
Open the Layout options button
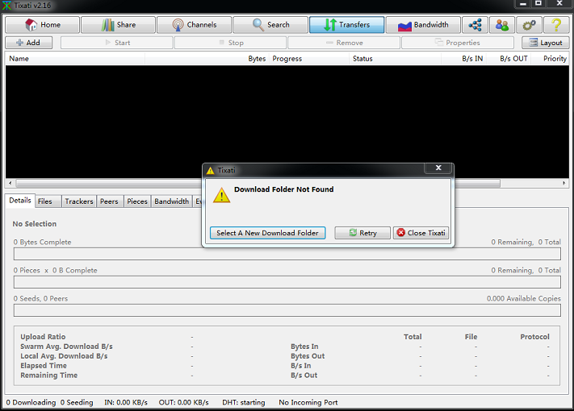click(x=545, y=43)
